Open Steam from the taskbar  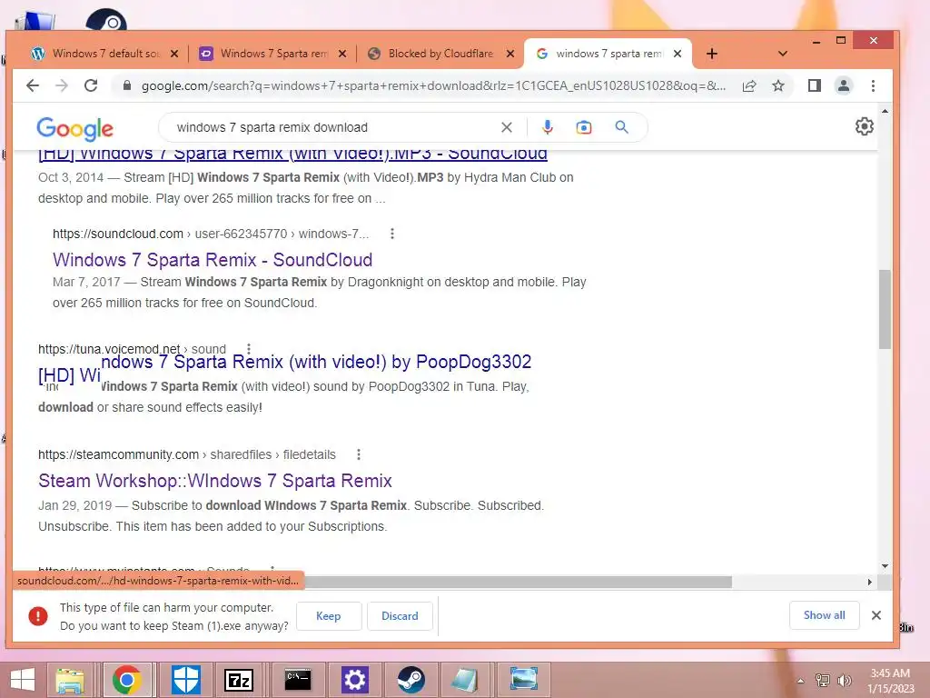(411, 680)
